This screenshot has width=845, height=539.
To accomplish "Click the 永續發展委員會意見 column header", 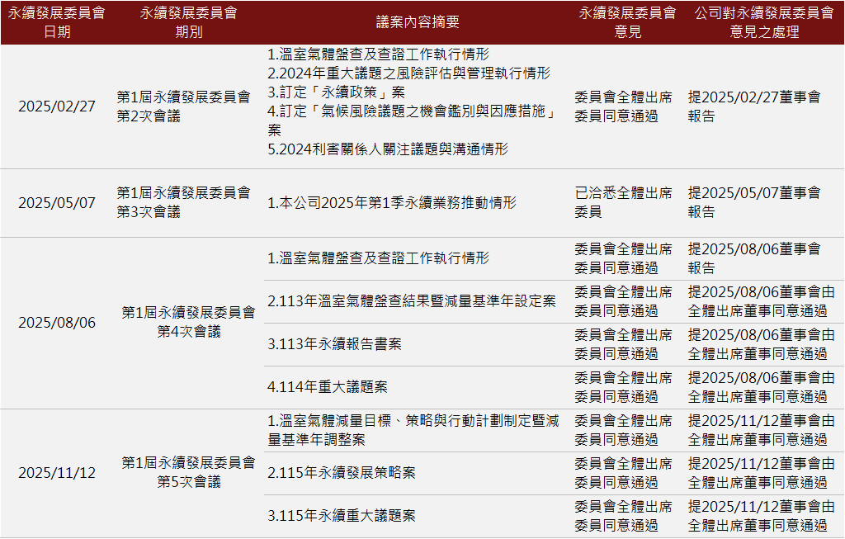I will (627, 23).
